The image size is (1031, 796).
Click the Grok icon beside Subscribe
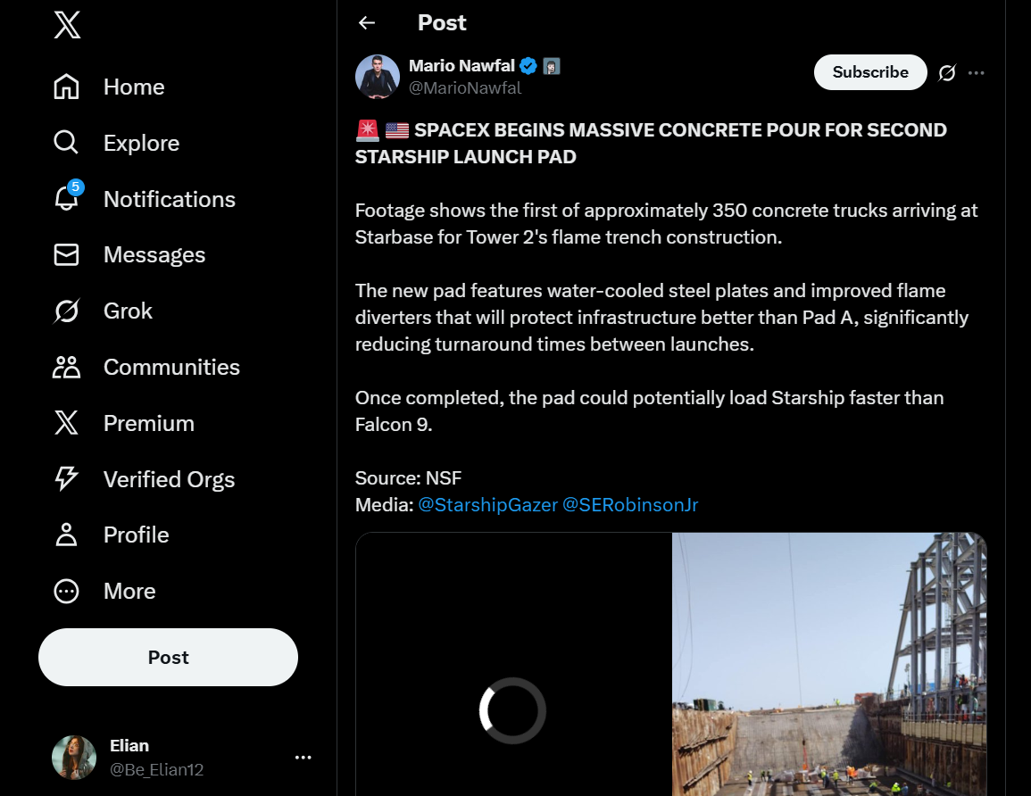947,73
